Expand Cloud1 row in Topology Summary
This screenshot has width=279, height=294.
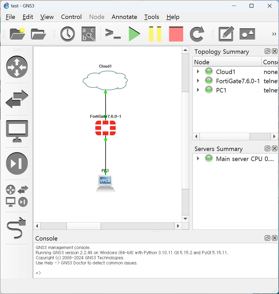[198, 71]
